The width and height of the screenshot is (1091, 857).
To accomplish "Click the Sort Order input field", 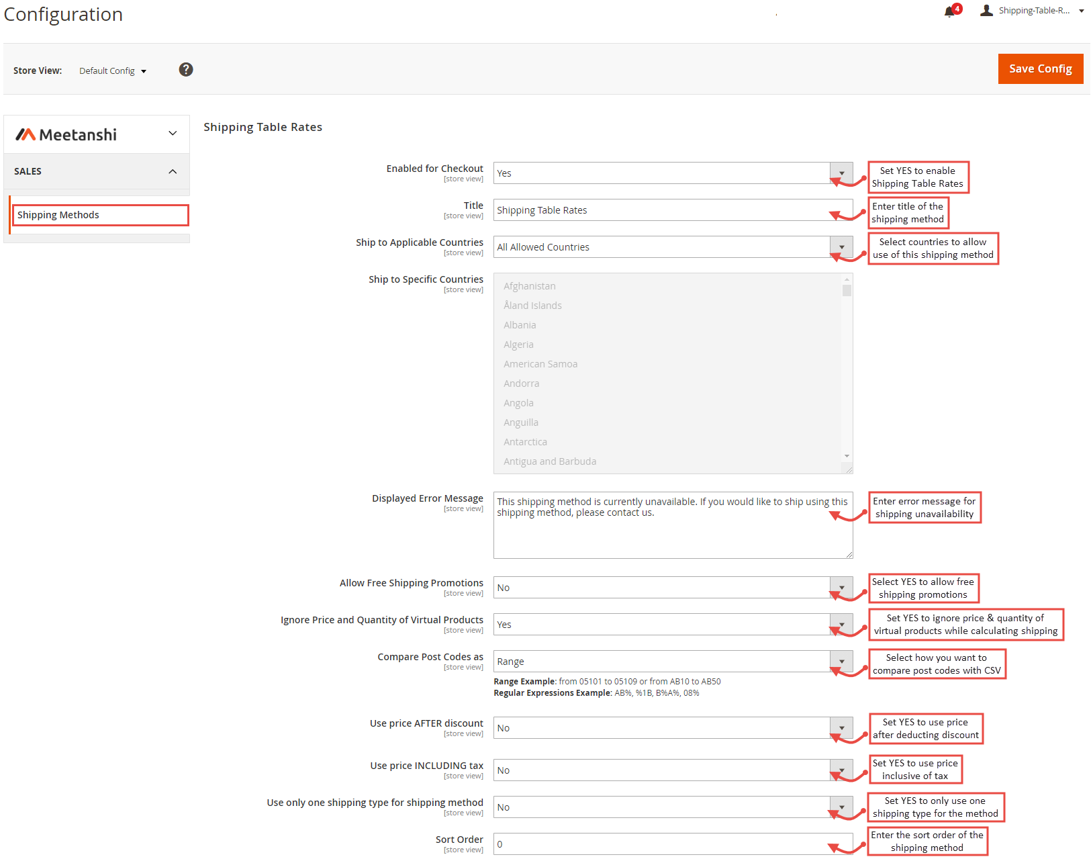I will 673,844.
